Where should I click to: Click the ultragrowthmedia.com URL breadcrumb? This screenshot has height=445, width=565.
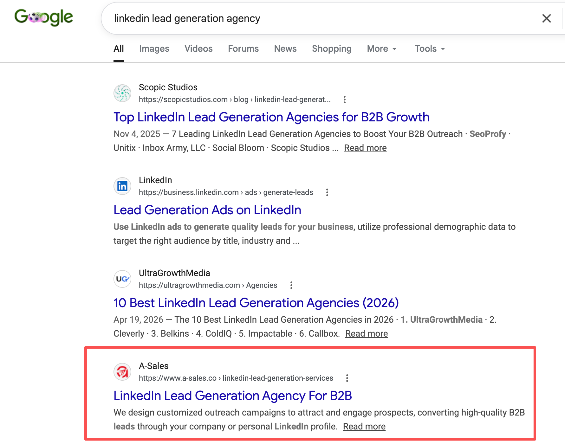pos(208,285)
